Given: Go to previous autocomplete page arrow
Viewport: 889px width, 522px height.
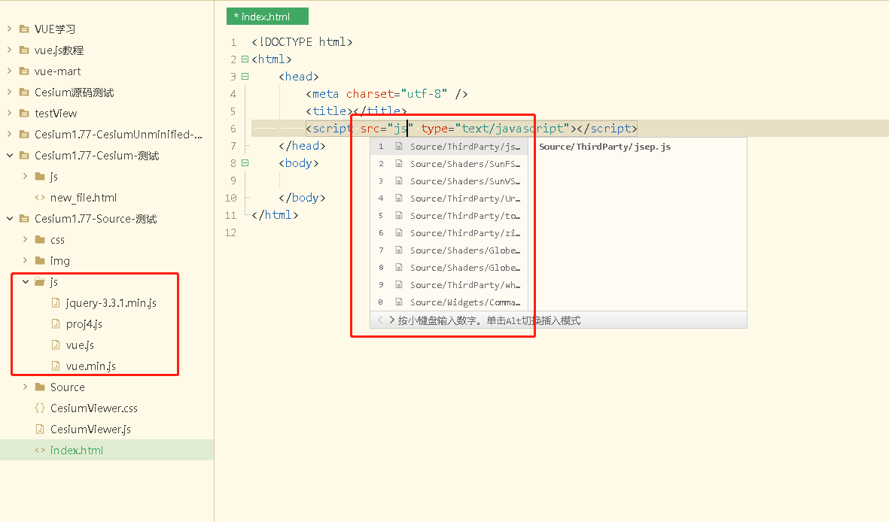Looking at the screenshot, I should tap(380, 320).
